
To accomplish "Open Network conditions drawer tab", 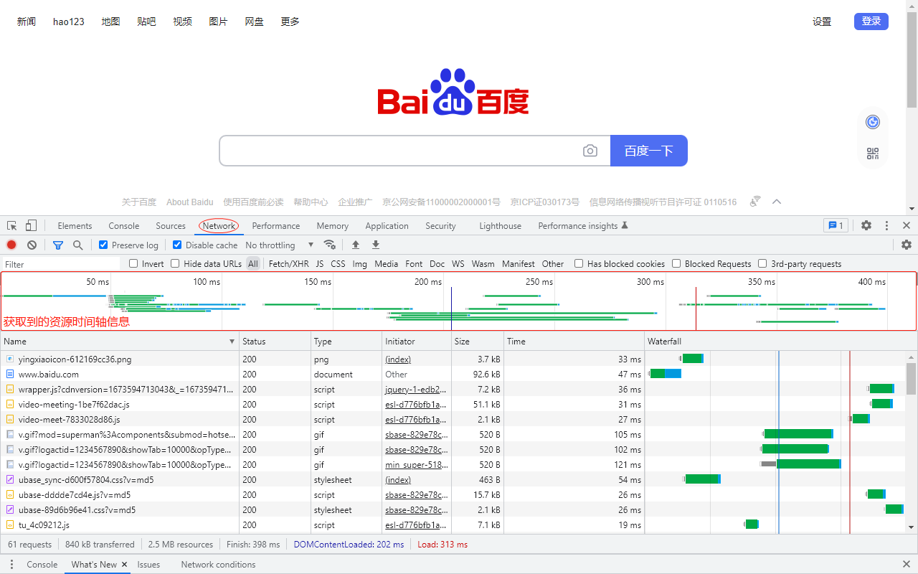I will [x=218, y=565].
